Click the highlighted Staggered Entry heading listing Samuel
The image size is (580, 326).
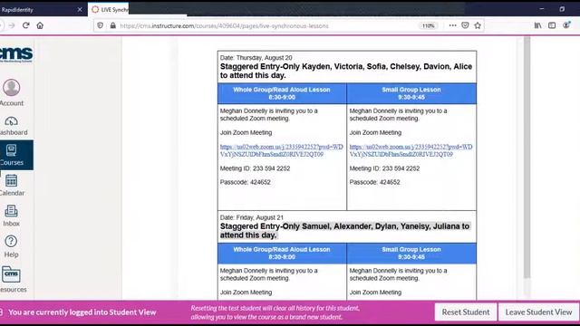click(x=344, y=231)
